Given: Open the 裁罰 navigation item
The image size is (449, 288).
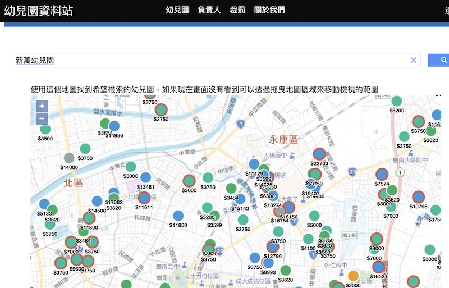Looking at the screenshot, I should [237, 10].
